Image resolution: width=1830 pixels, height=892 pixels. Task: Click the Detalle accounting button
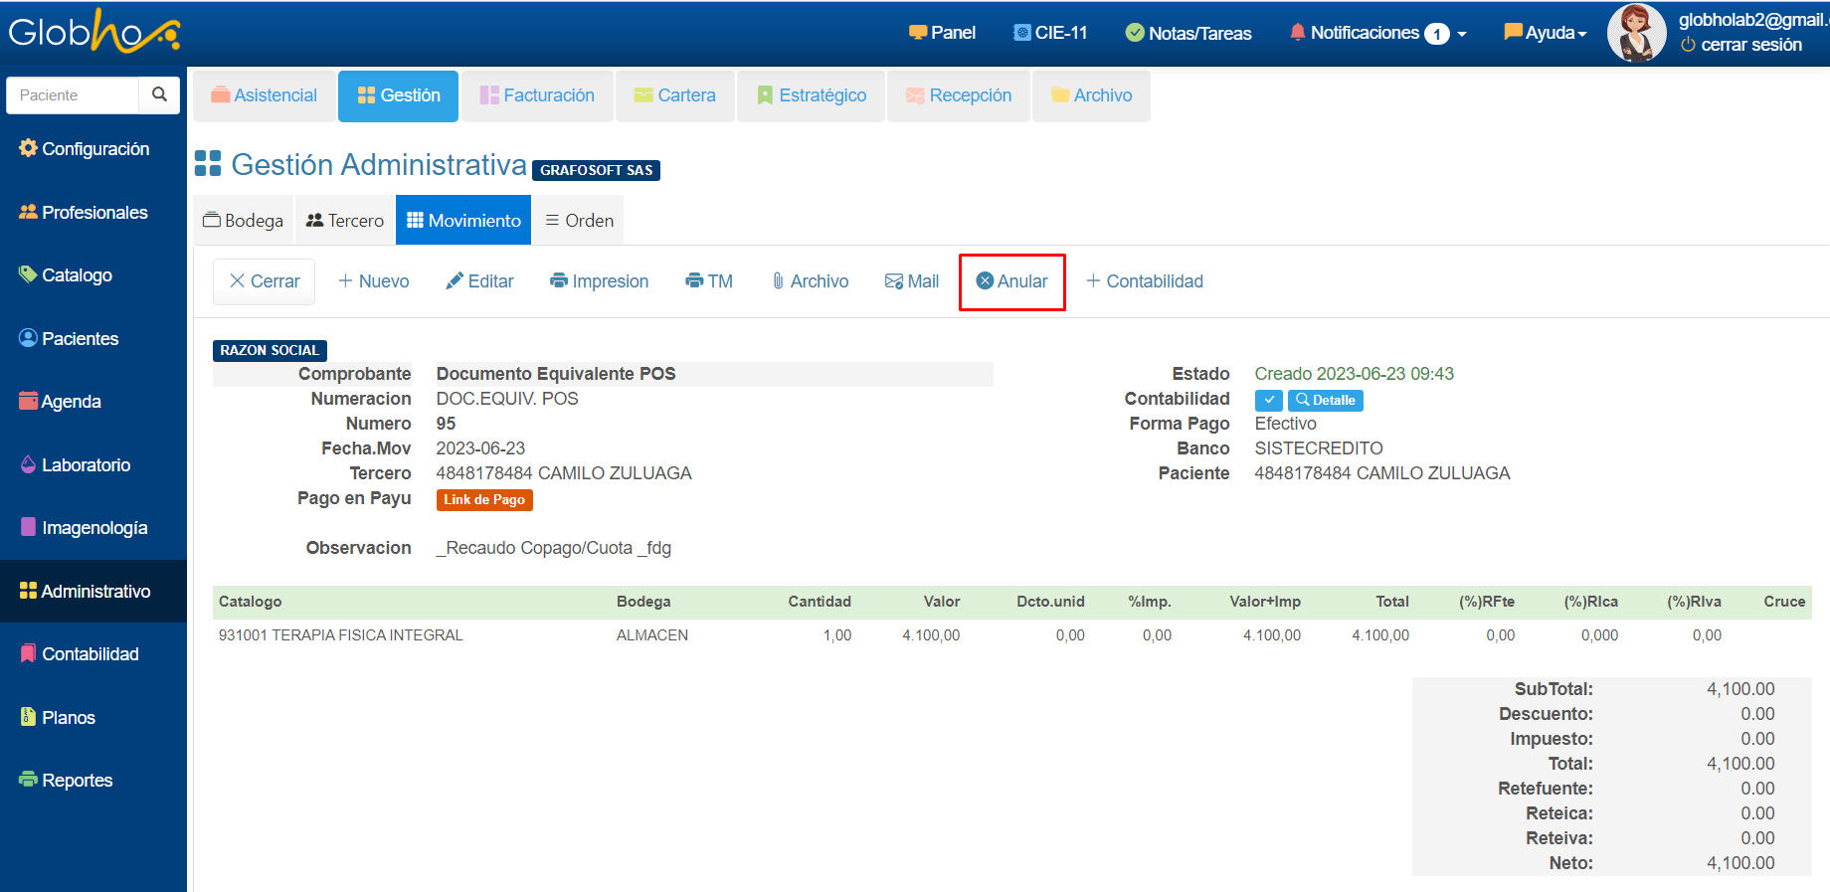(x=1325, y=400)
